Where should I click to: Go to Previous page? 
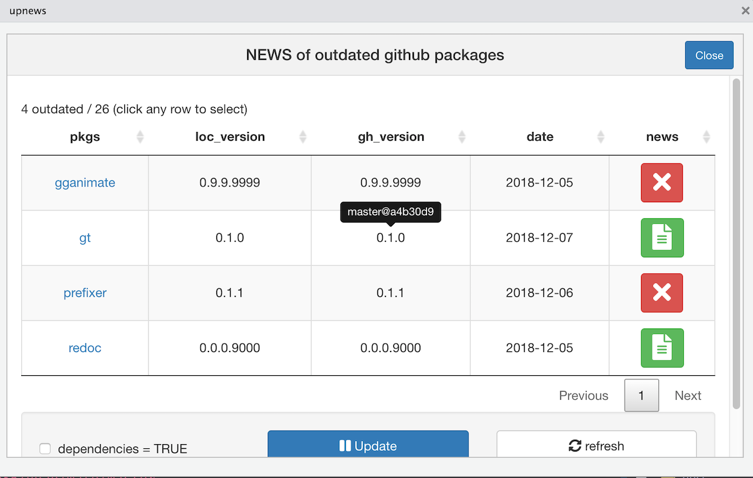coord(583,395)
